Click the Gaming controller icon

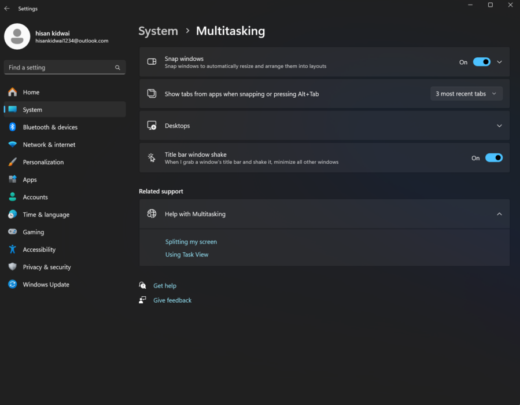13,232
